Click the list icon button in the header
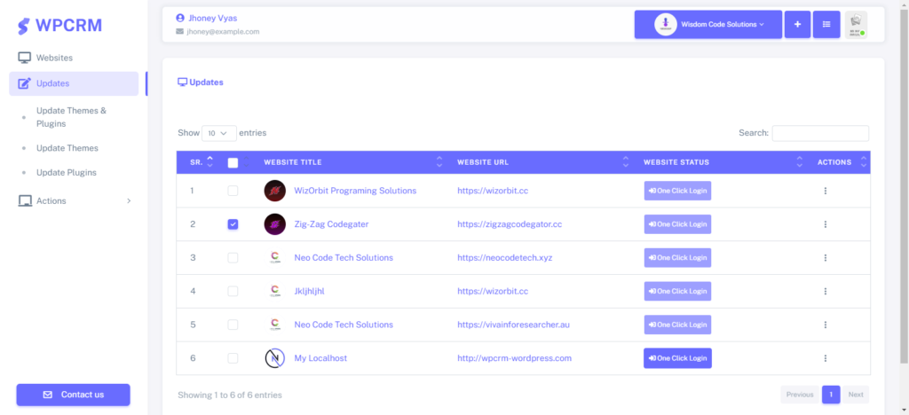 [826, 25]
